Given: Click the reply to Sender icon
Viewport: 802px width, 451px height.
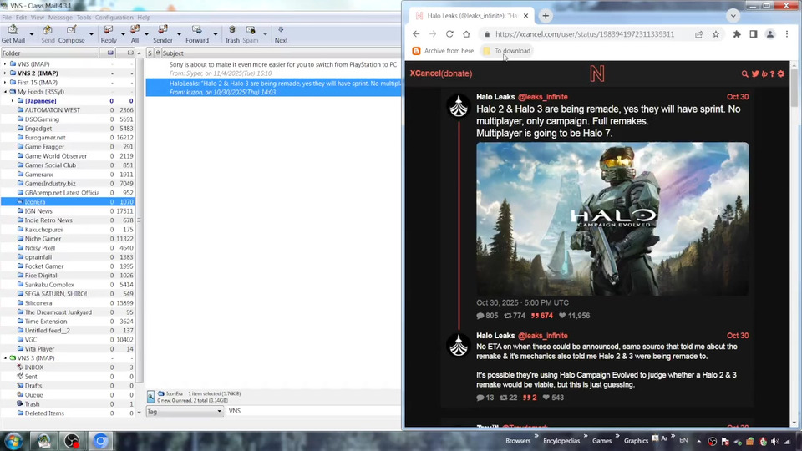Looking at the screenshot, I should coord(163,33).
